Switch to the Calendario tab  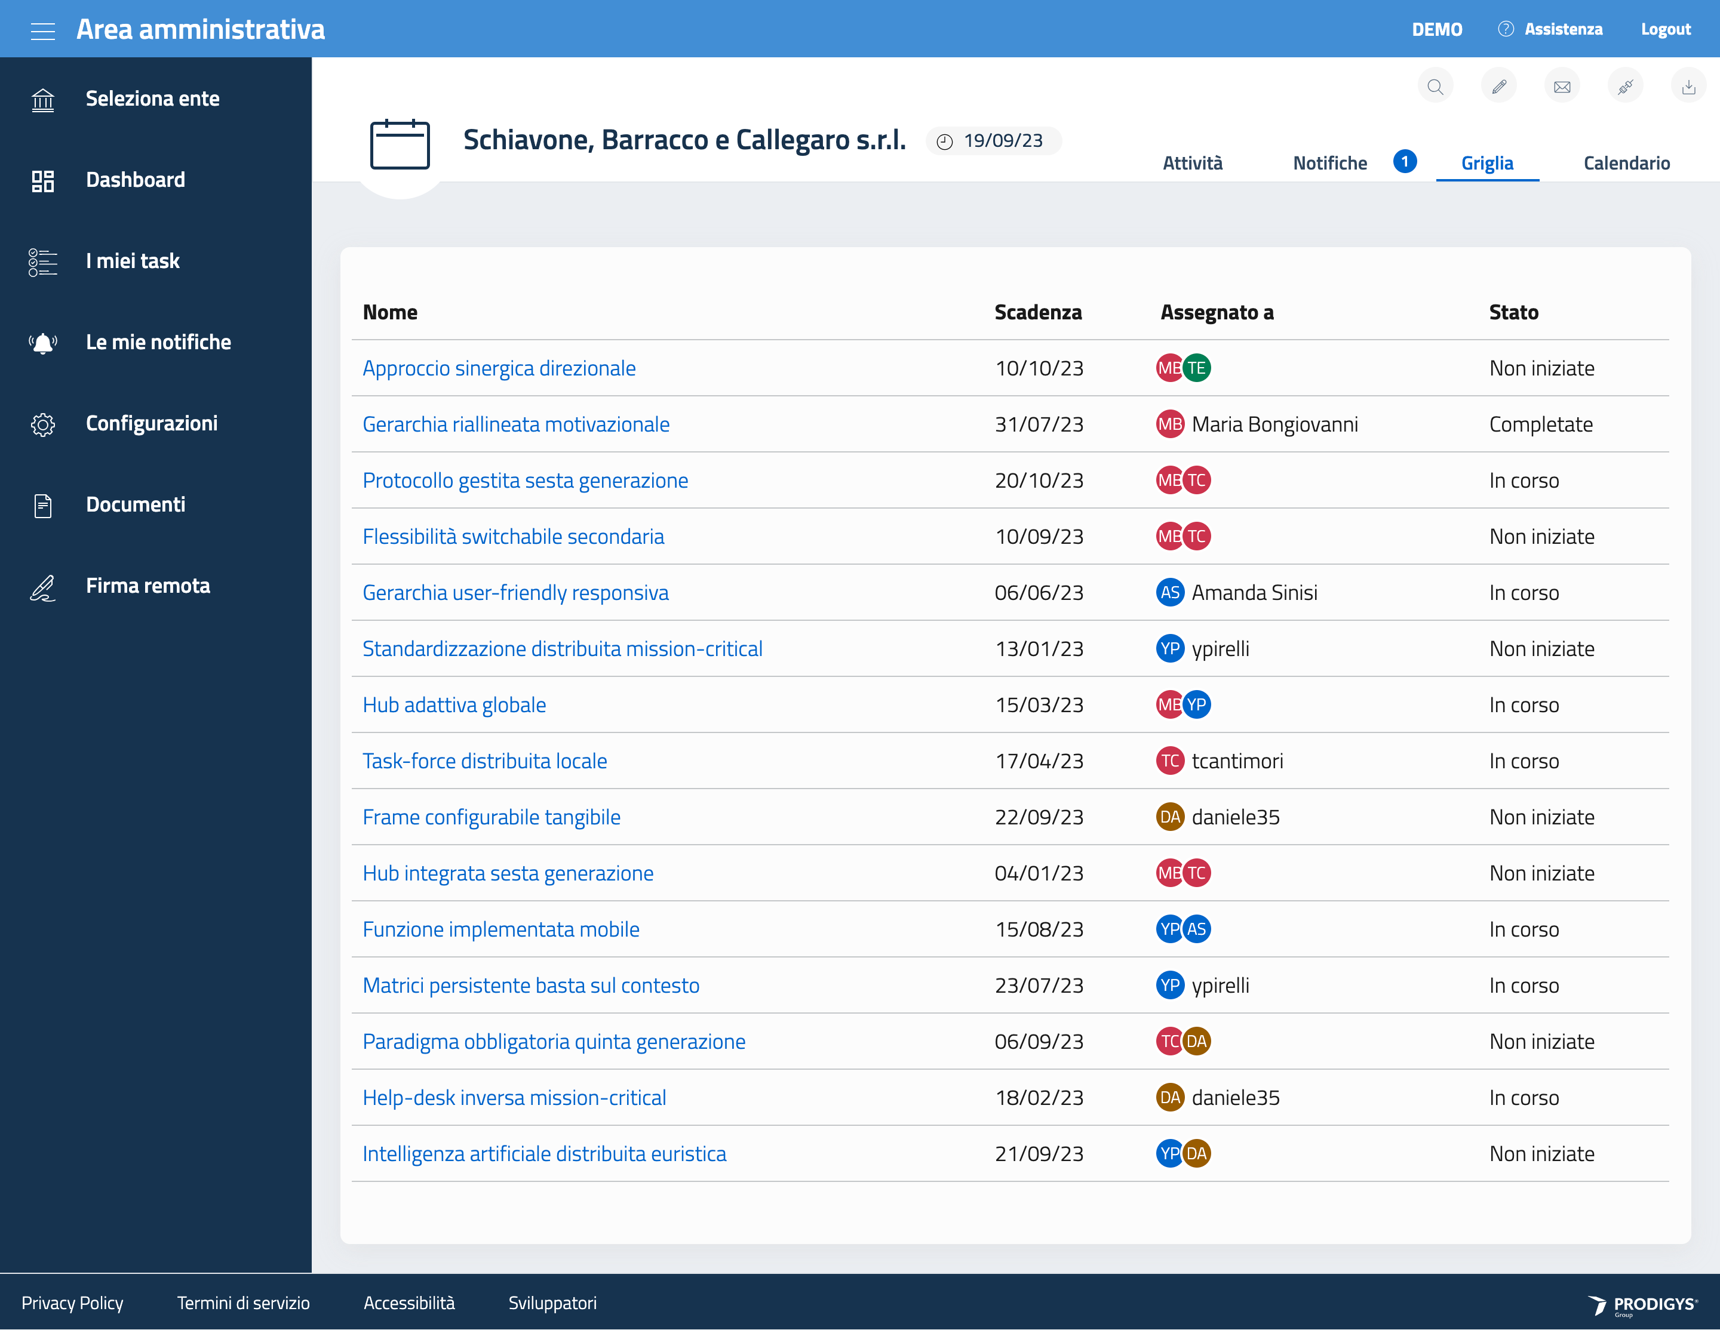point(1626,163)
